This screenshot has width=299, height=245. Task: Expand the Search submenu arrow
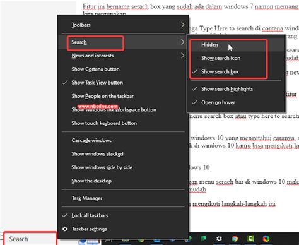(182, 42)
